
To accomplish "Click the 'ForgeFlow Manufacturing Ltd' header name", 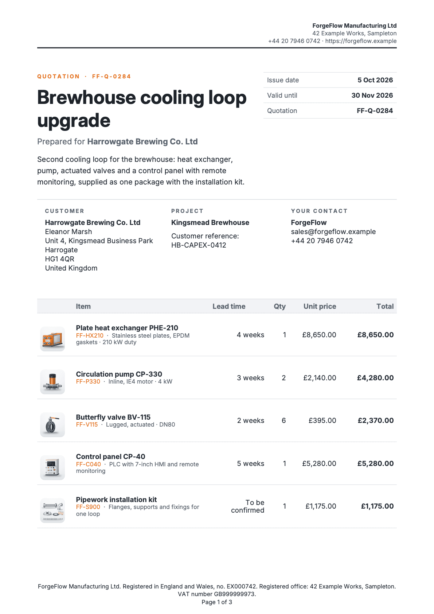I will (x=354, y=26).
